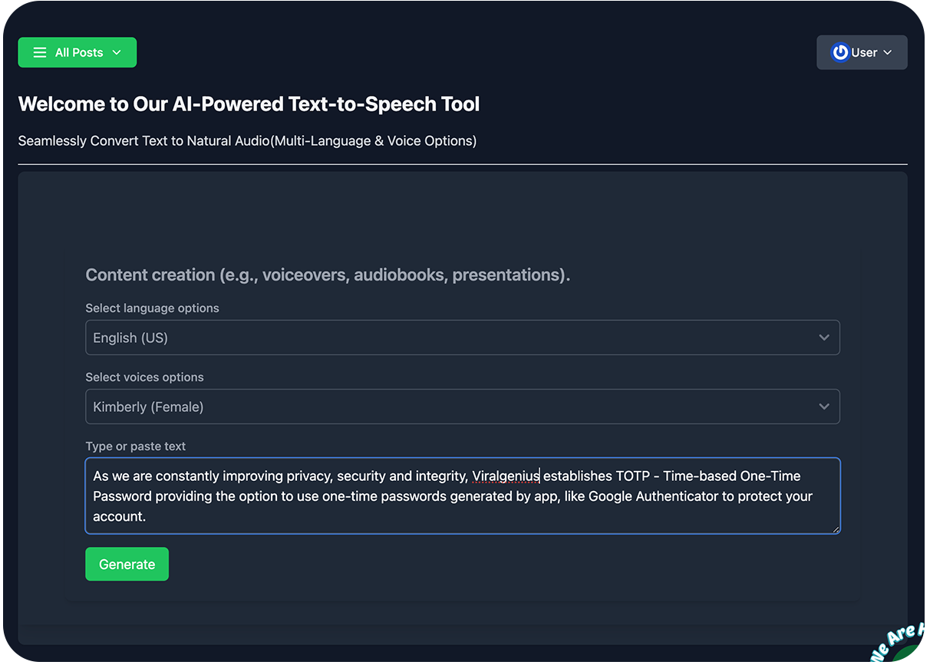Screen dimensions: 930x665
Task: Click the blue power icon beside User
Action: (840, 52)
